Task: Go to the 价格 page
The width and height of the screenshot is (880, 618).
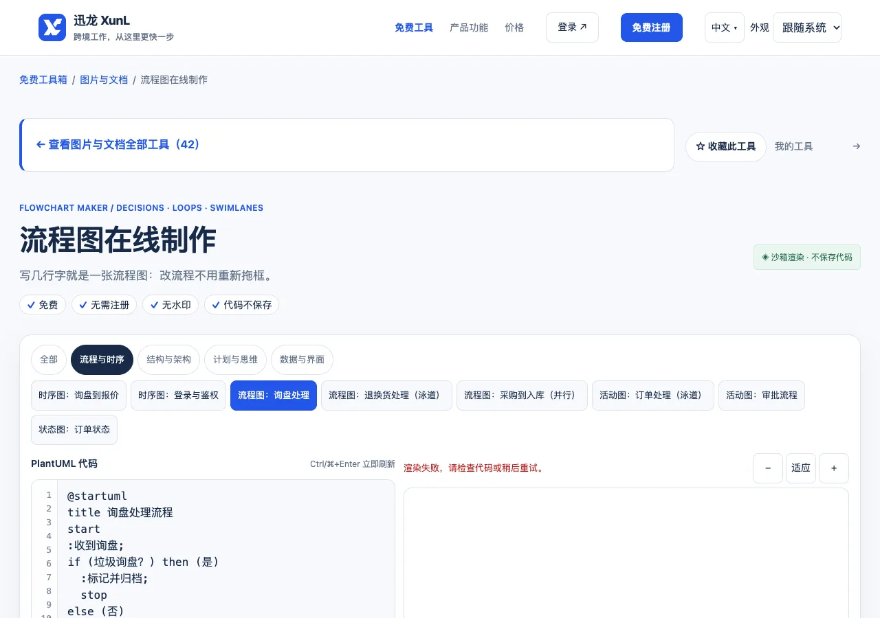Action: tap(514, 27)
